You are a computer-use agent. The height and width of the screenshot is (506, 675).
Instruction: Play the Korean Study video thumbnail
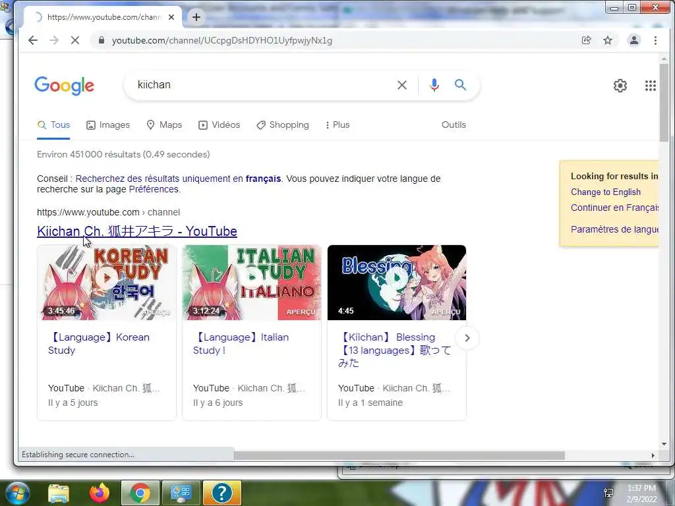click(x=106, y=282)
